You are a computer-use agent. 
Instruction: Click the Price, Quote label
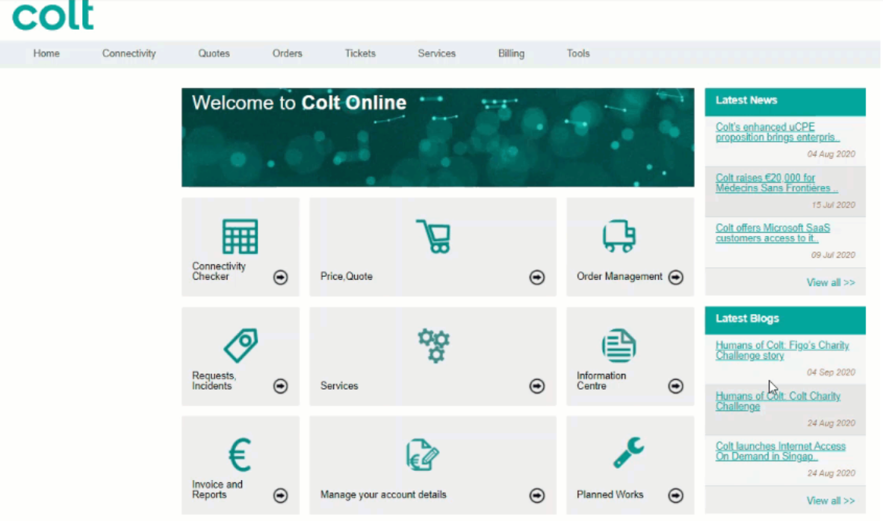(x=347, y=277)
